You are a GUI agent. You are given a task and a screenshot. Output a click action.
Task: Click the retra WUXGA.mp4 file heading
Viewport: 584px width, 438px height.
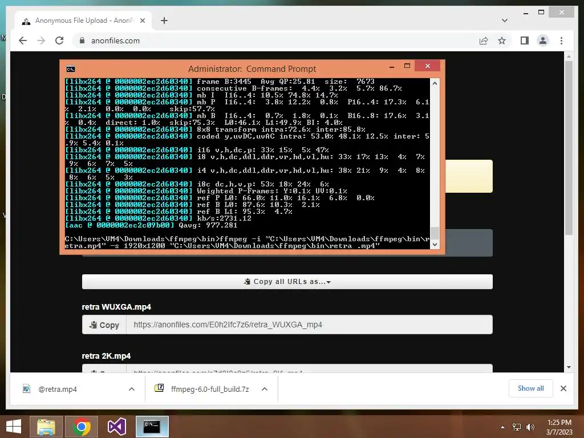tap(116, 307)
